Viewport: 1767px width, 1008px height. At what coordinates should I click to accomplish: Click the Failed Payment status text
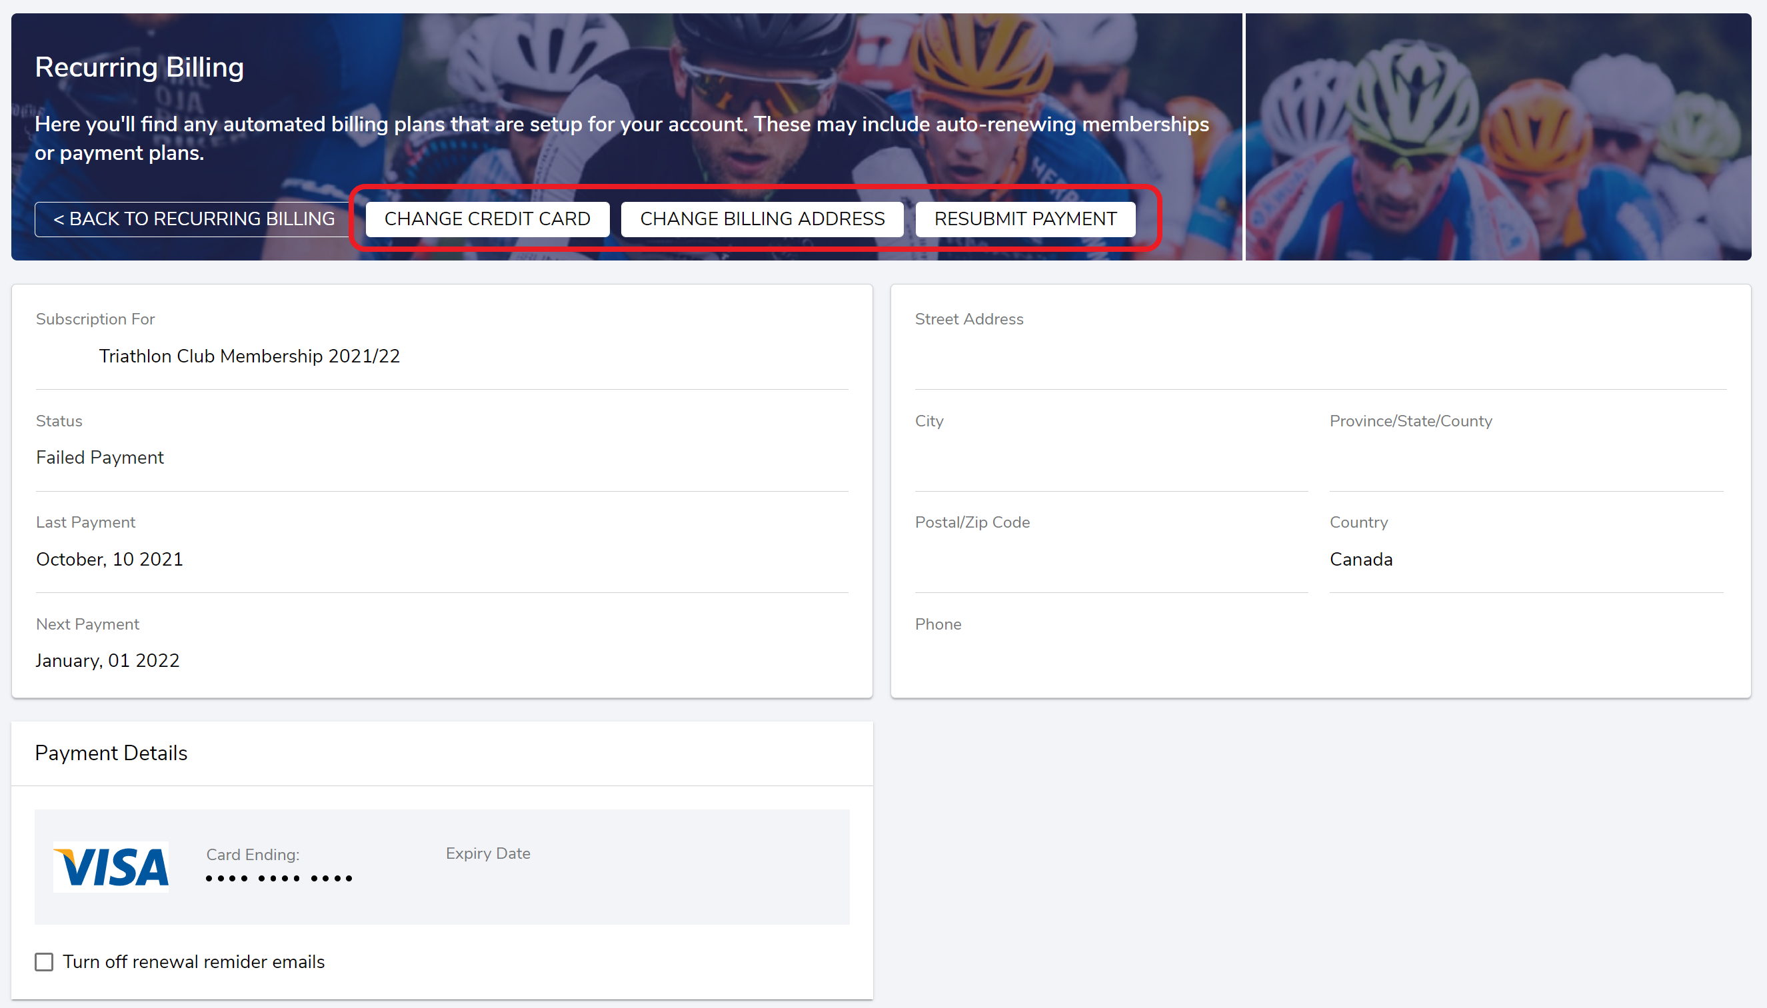(100, 458)
